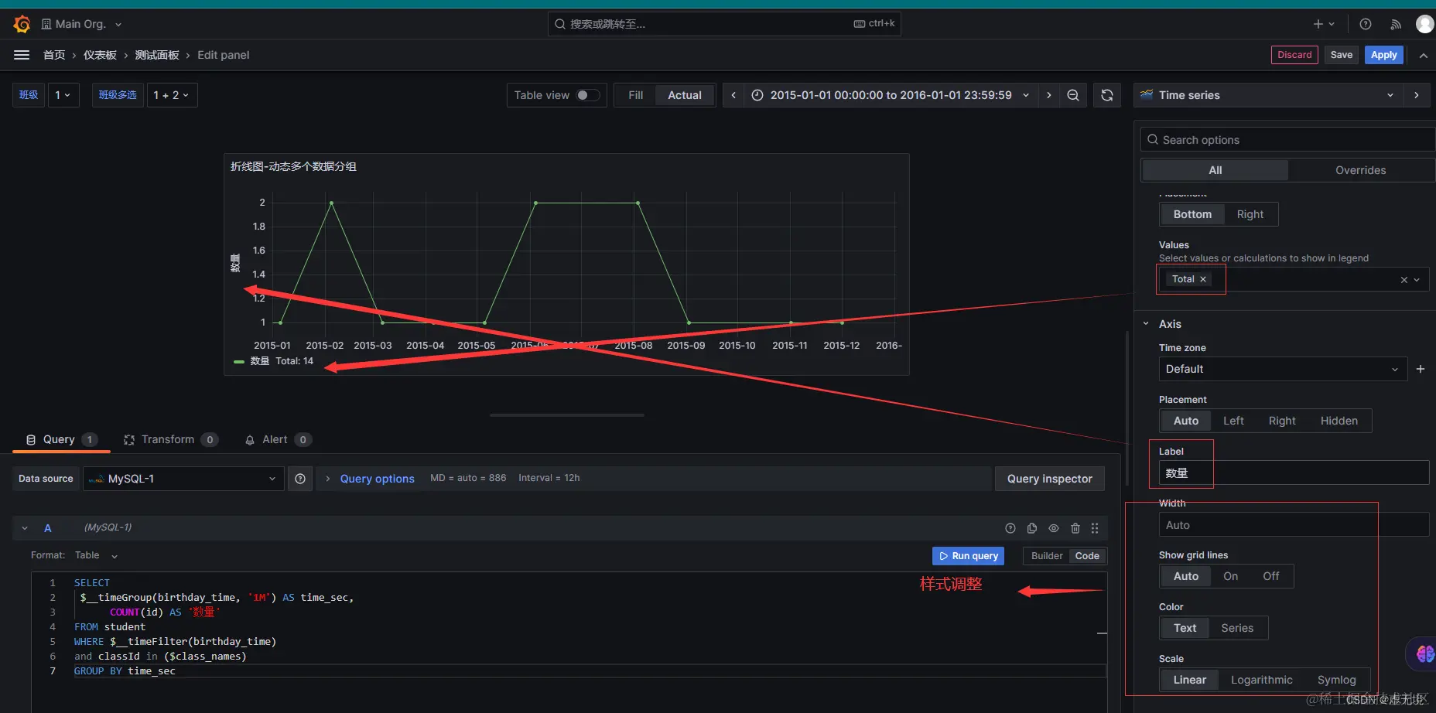Click the Discard button

click(1294, 55)
